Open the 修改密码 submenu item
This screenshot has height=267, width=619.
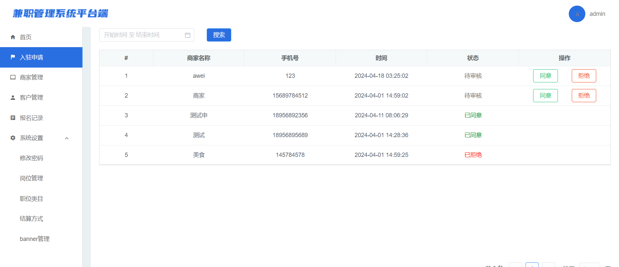[31, 158]
